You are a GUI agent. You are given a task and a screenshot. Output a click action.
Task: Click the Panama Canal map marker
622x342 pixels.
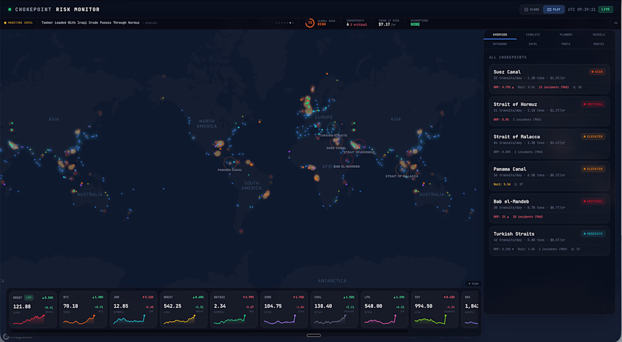coord(230,163)
